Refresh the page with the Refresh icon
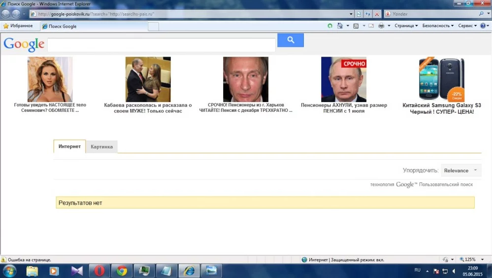 [368, 14]
